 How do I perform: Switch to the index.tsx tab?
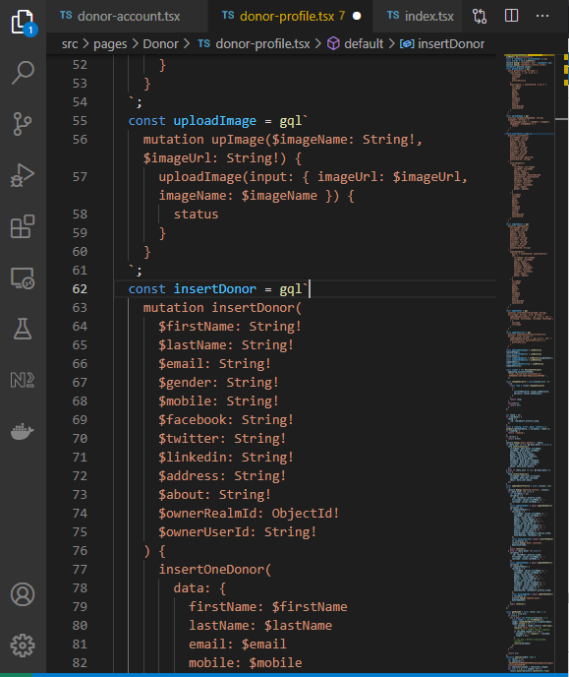421,17
